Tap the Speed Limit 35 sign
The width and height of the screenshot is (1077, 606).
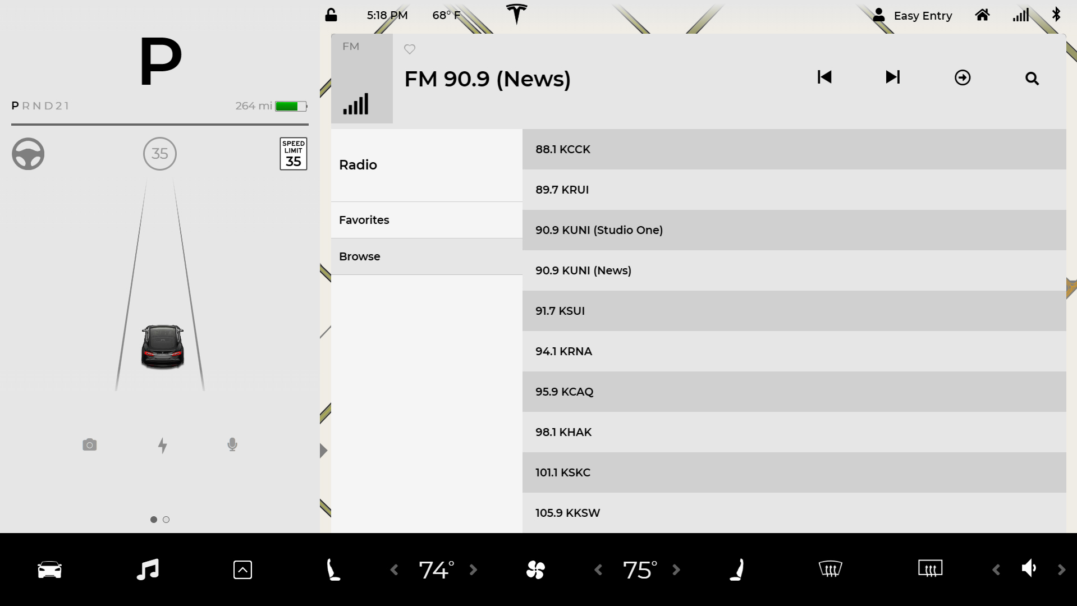294,154
